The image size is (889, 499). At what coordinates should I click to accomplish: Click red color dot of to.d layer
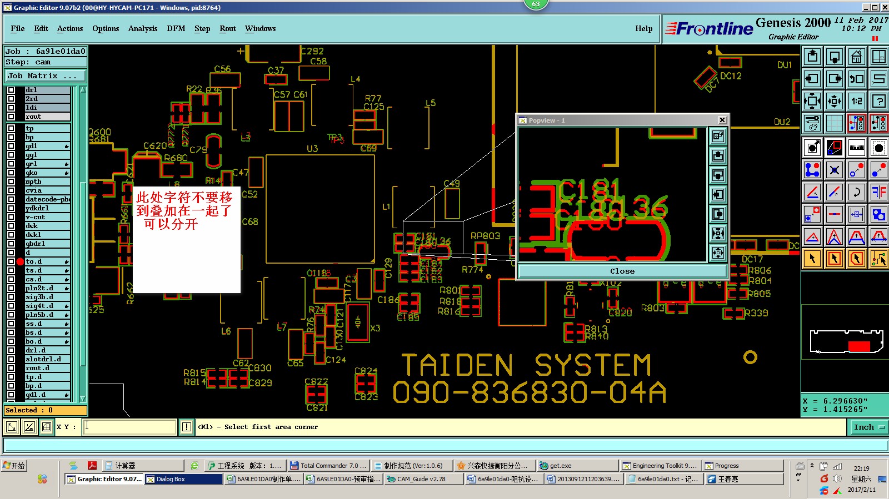20,261
